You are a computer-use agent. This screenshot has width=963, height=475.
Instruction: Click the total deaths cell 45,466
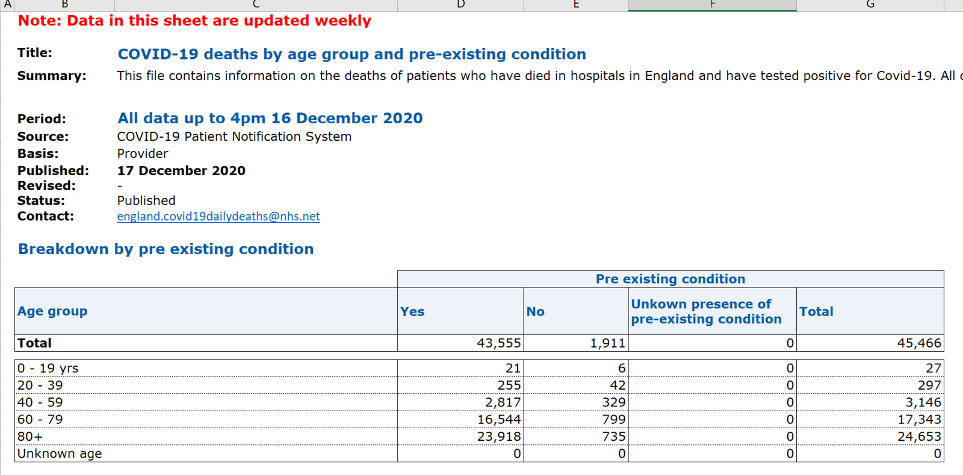tap(918, 343)
